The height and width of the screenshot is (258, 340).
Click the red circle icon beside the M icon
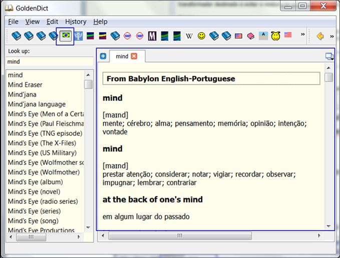pyautogui.click(x=140, y=36)
